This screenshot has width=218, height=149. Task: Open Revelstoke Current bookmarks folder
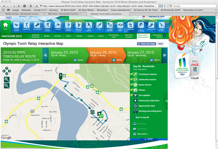pos(193,10)
